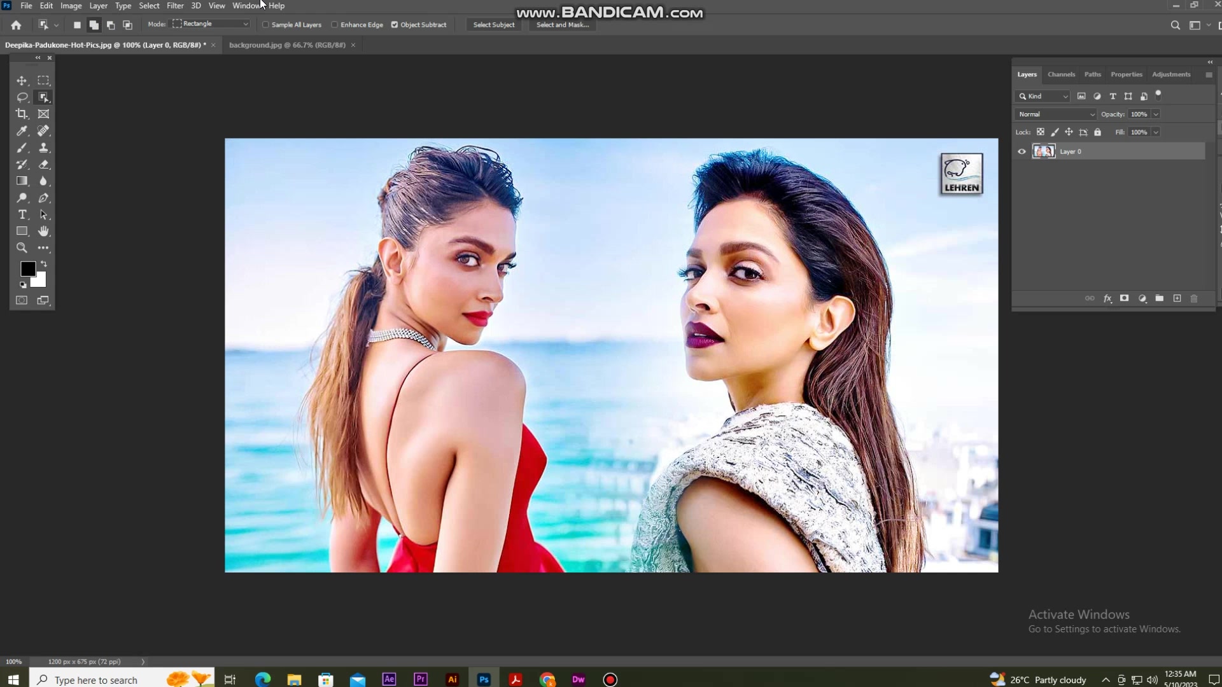Image resolution: width=1222 pixels, height=687 pixels.
Task: Switch to background.jpg document tab
Action: [x=287, y=45]
